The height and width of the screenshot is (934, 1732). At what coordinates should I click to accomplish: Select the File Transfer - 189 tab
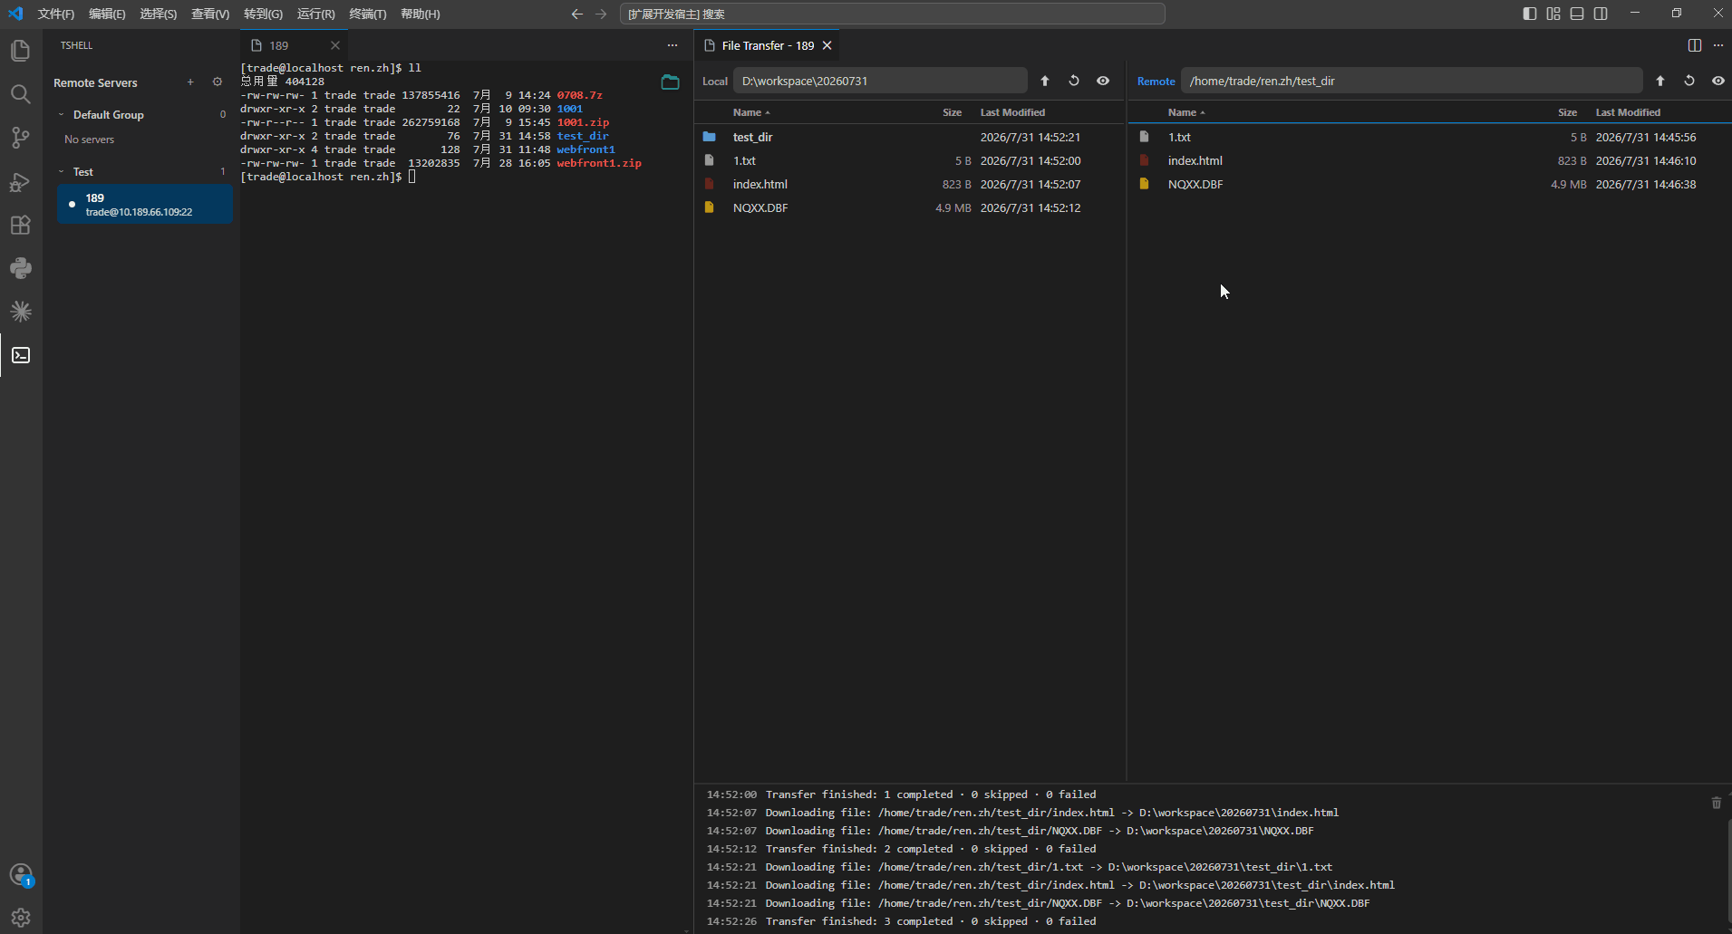(x=767, y=45)
